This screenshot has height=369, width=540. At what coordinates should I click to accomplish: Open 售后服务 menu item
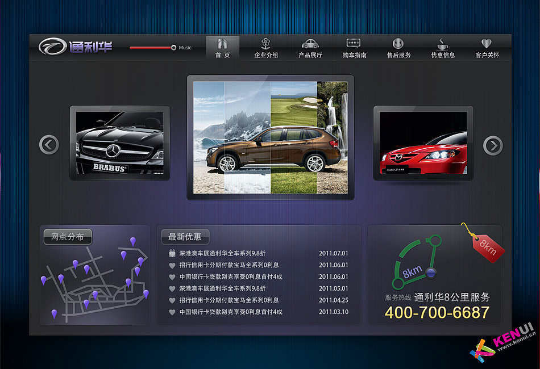(x=399, y=48)
